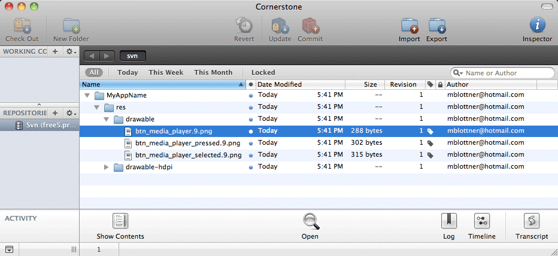This screenshot has width=558, height=256.
Task: Click Show Contents icon
Action: pos(120,221)
